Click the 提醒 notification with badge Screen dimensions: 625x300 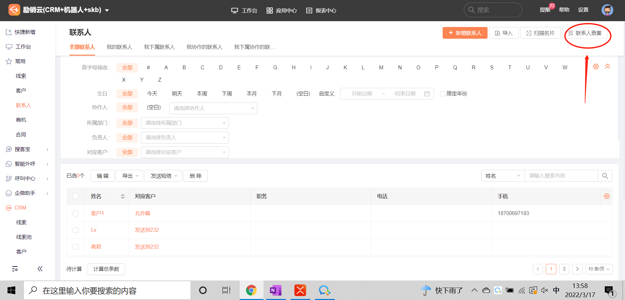545,10
